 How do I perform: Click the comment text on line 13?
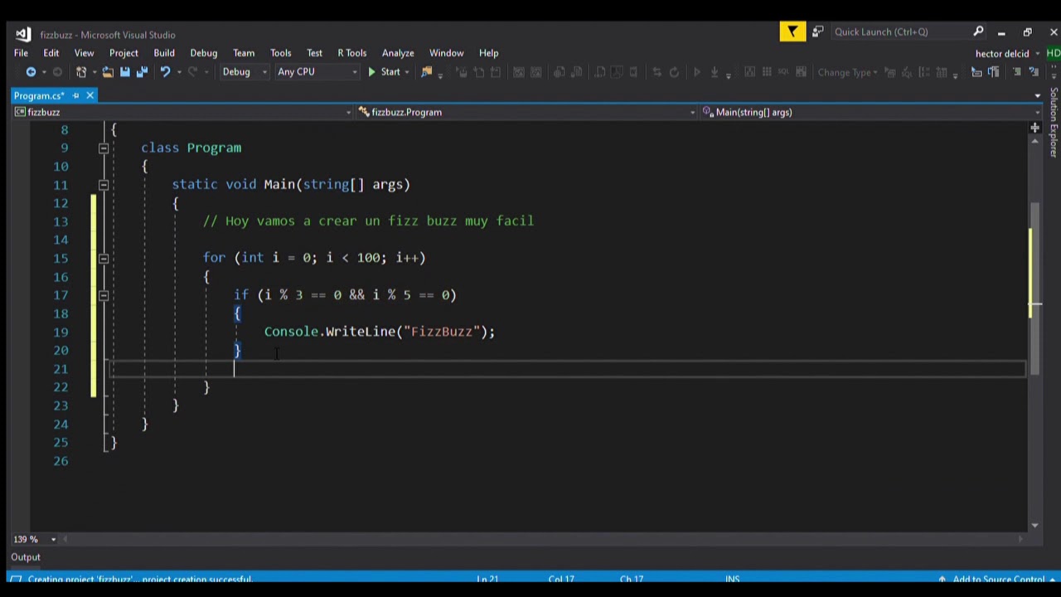(x=369, y=221)
